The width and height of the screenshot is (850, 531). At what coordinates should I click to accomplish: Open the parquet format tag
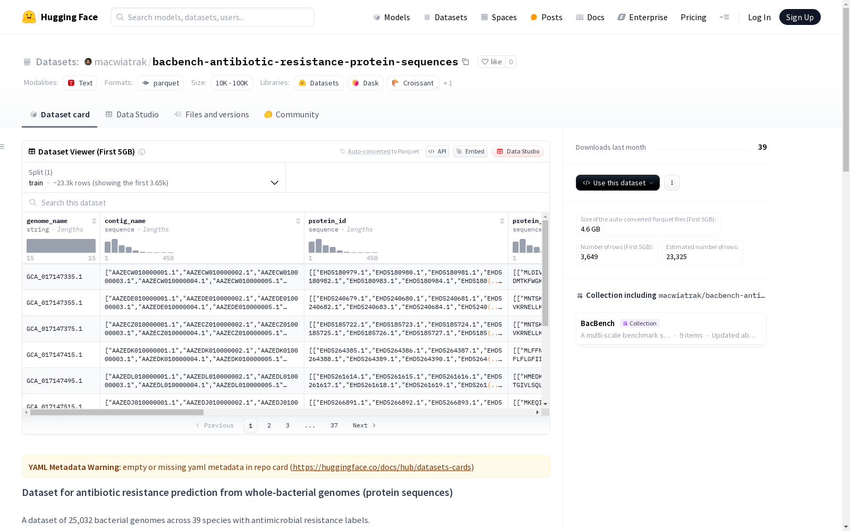pyautogui.click(x=160, y=83)
